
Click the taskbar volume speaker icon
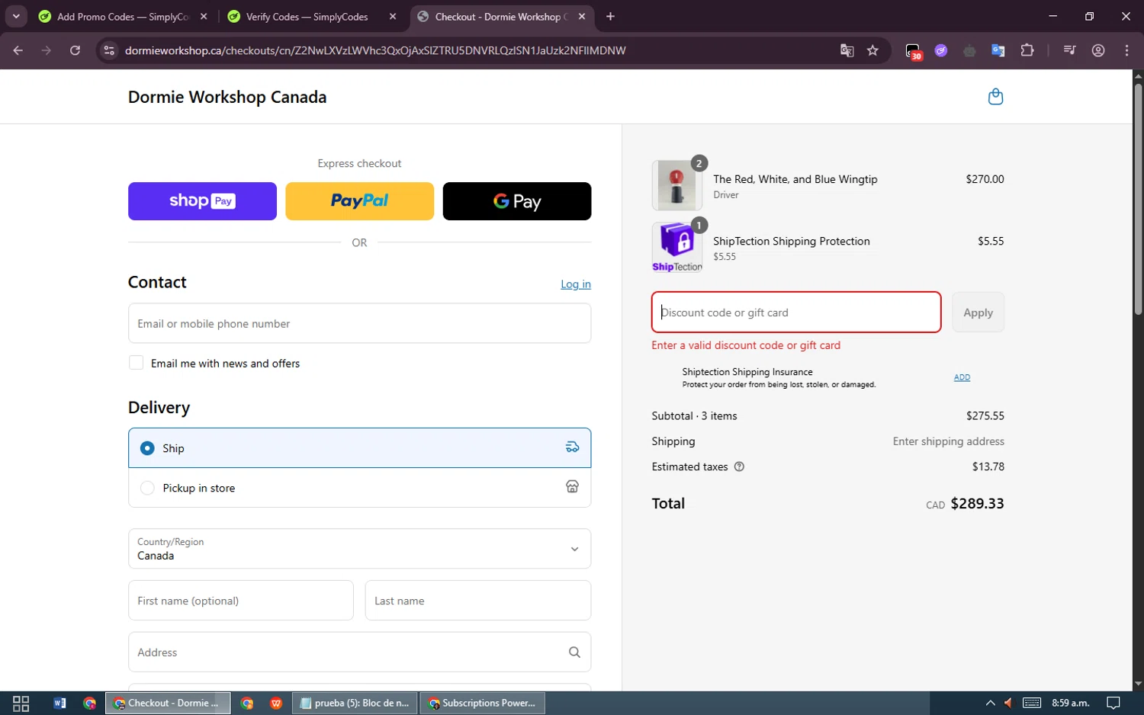[1008, 704]
